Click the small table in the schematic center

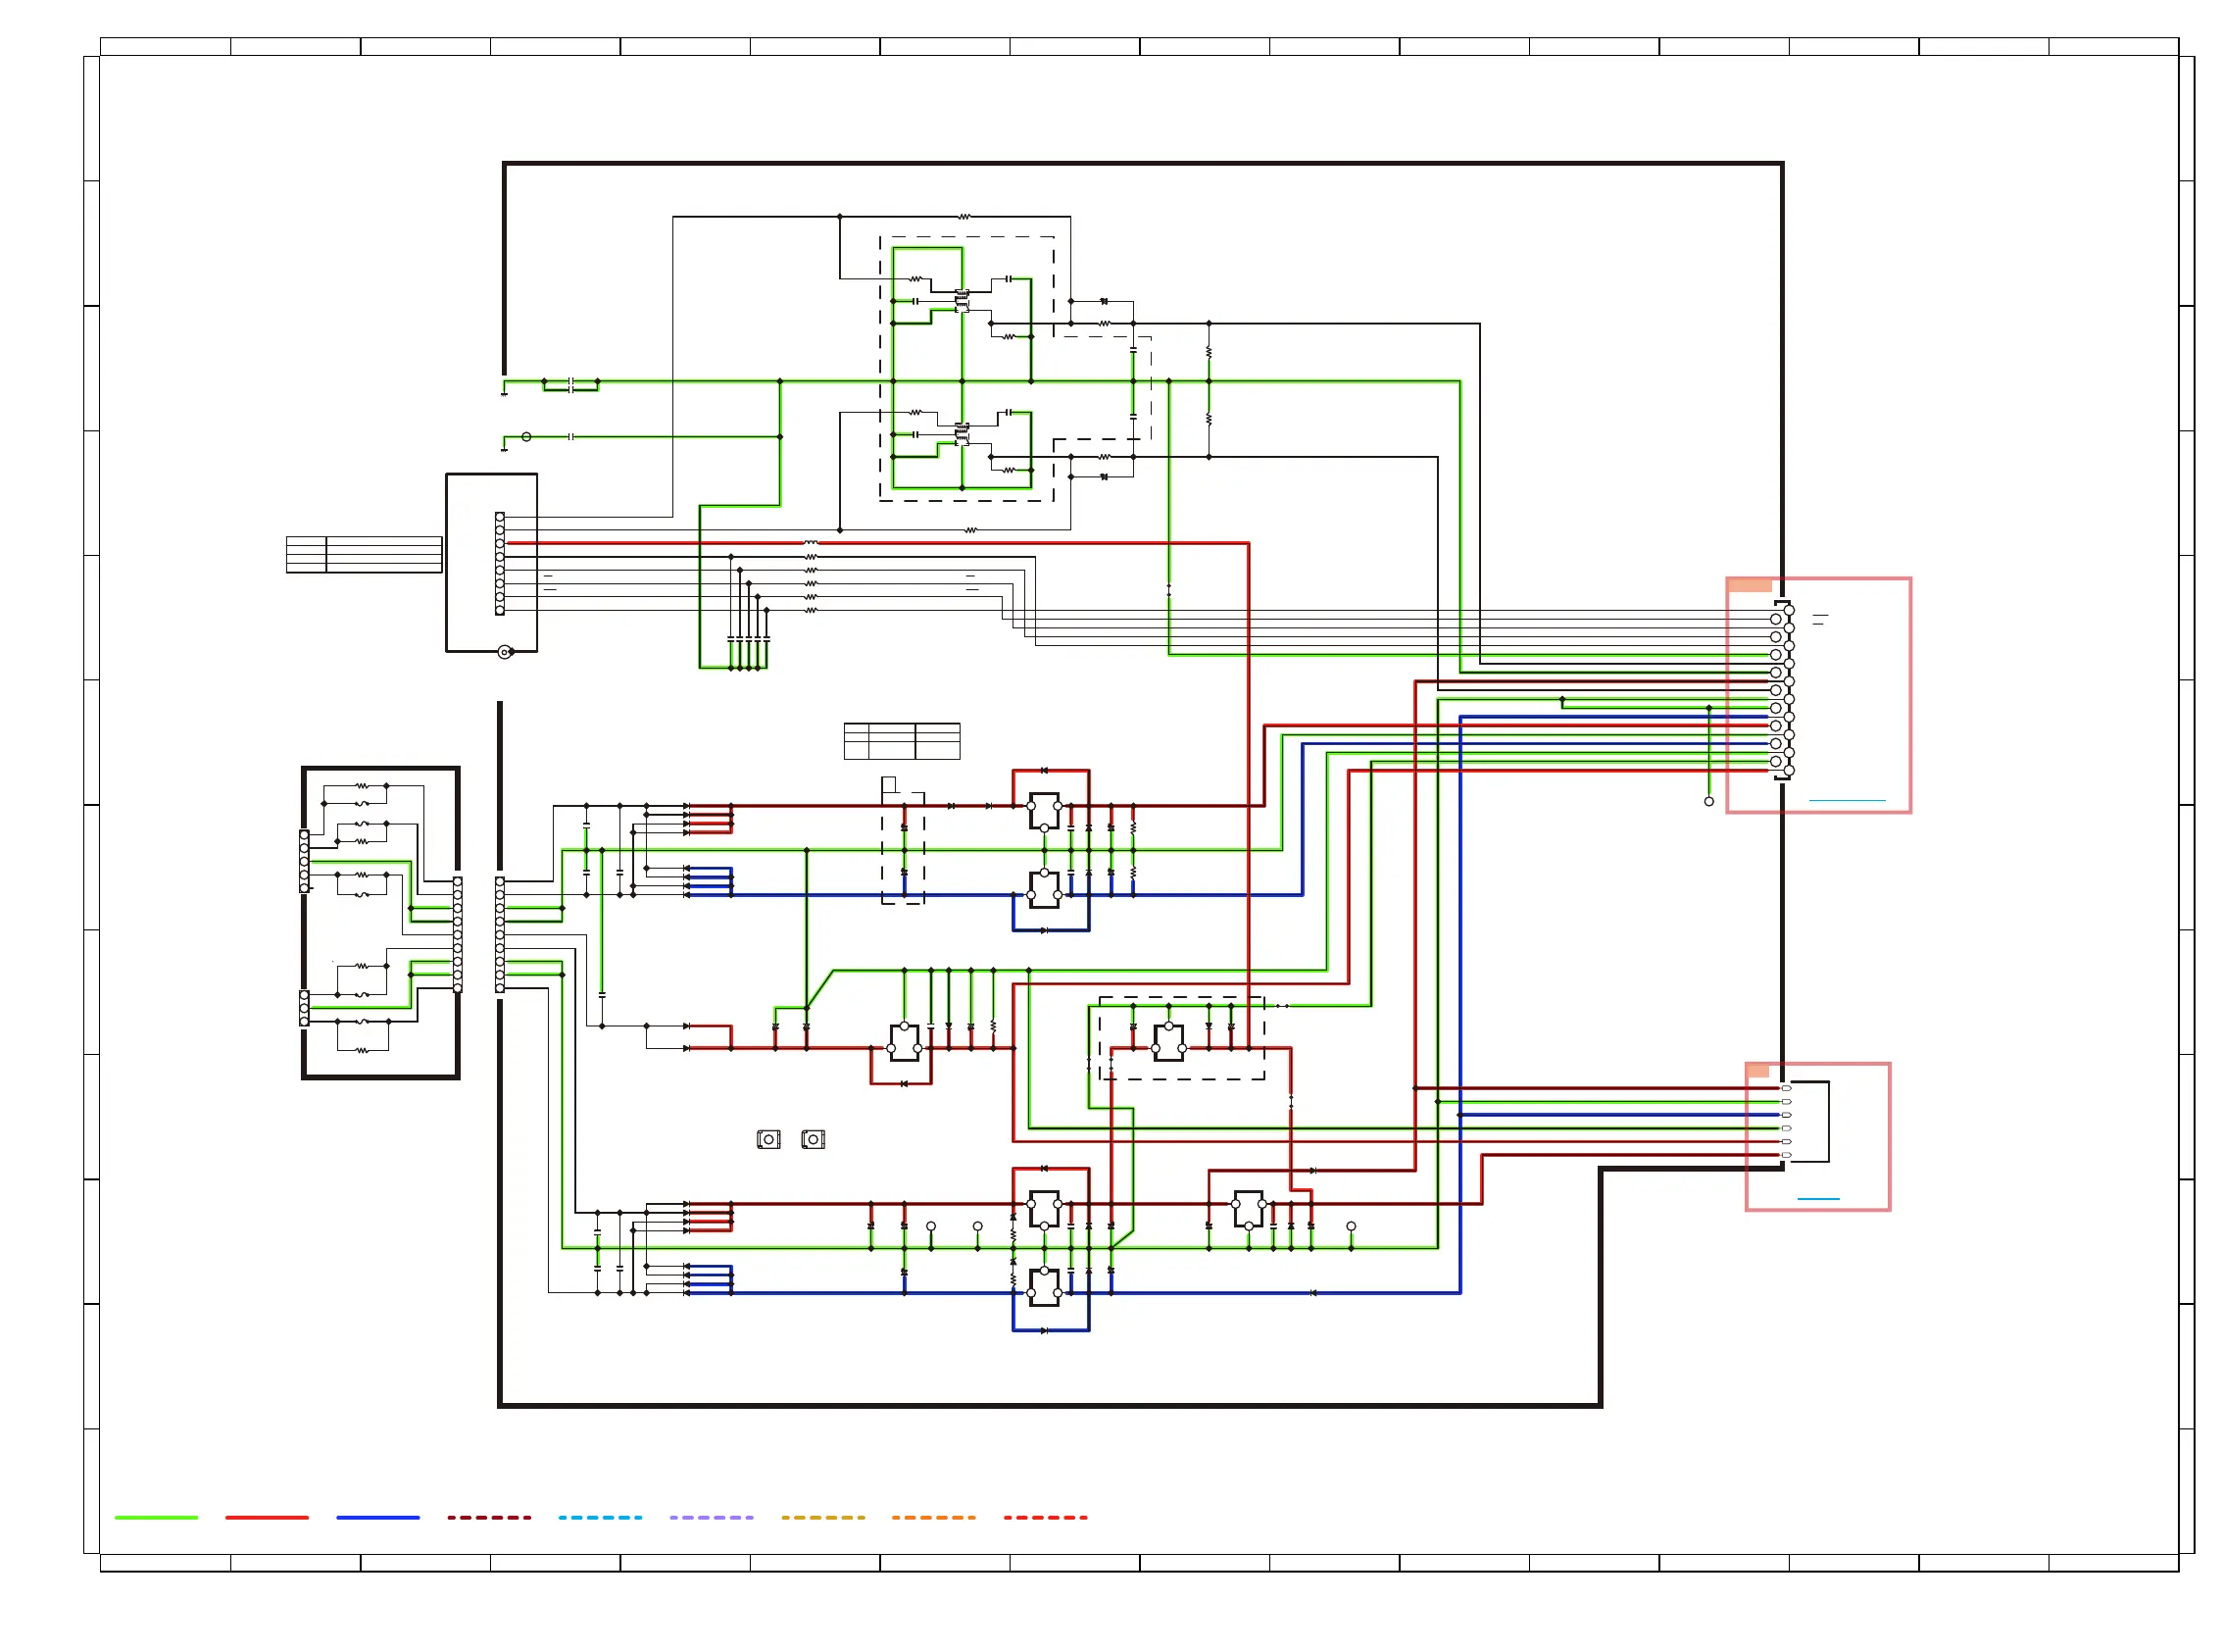(901, 741)
